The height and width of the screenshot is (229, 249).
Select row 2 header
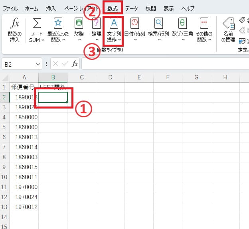[x=5, y=97]
